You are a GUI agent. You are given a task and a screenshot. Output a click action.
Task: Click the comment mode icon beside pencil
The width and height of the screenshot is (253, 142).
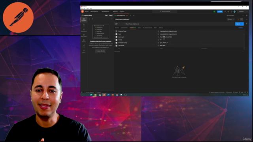tap(242, 19)
